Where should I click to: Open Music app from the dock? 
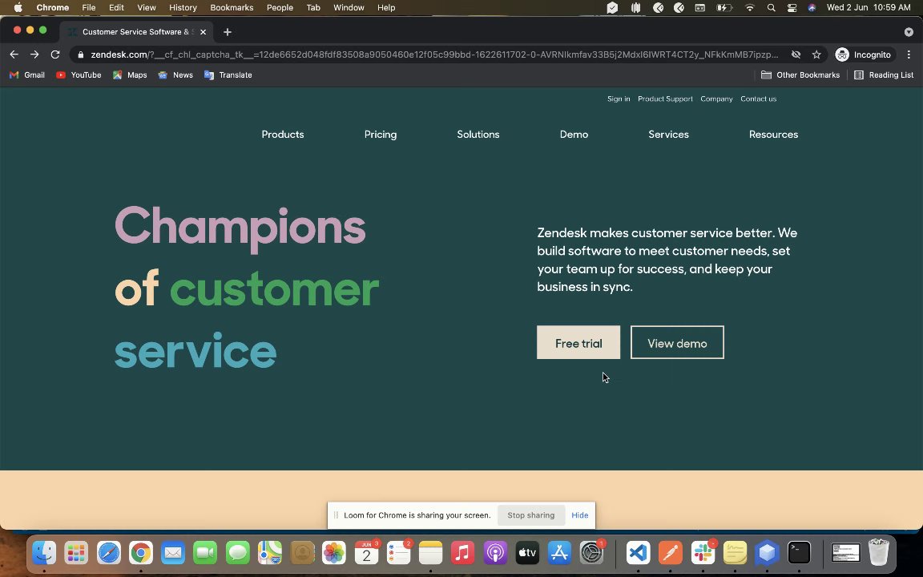pos(462,553)
